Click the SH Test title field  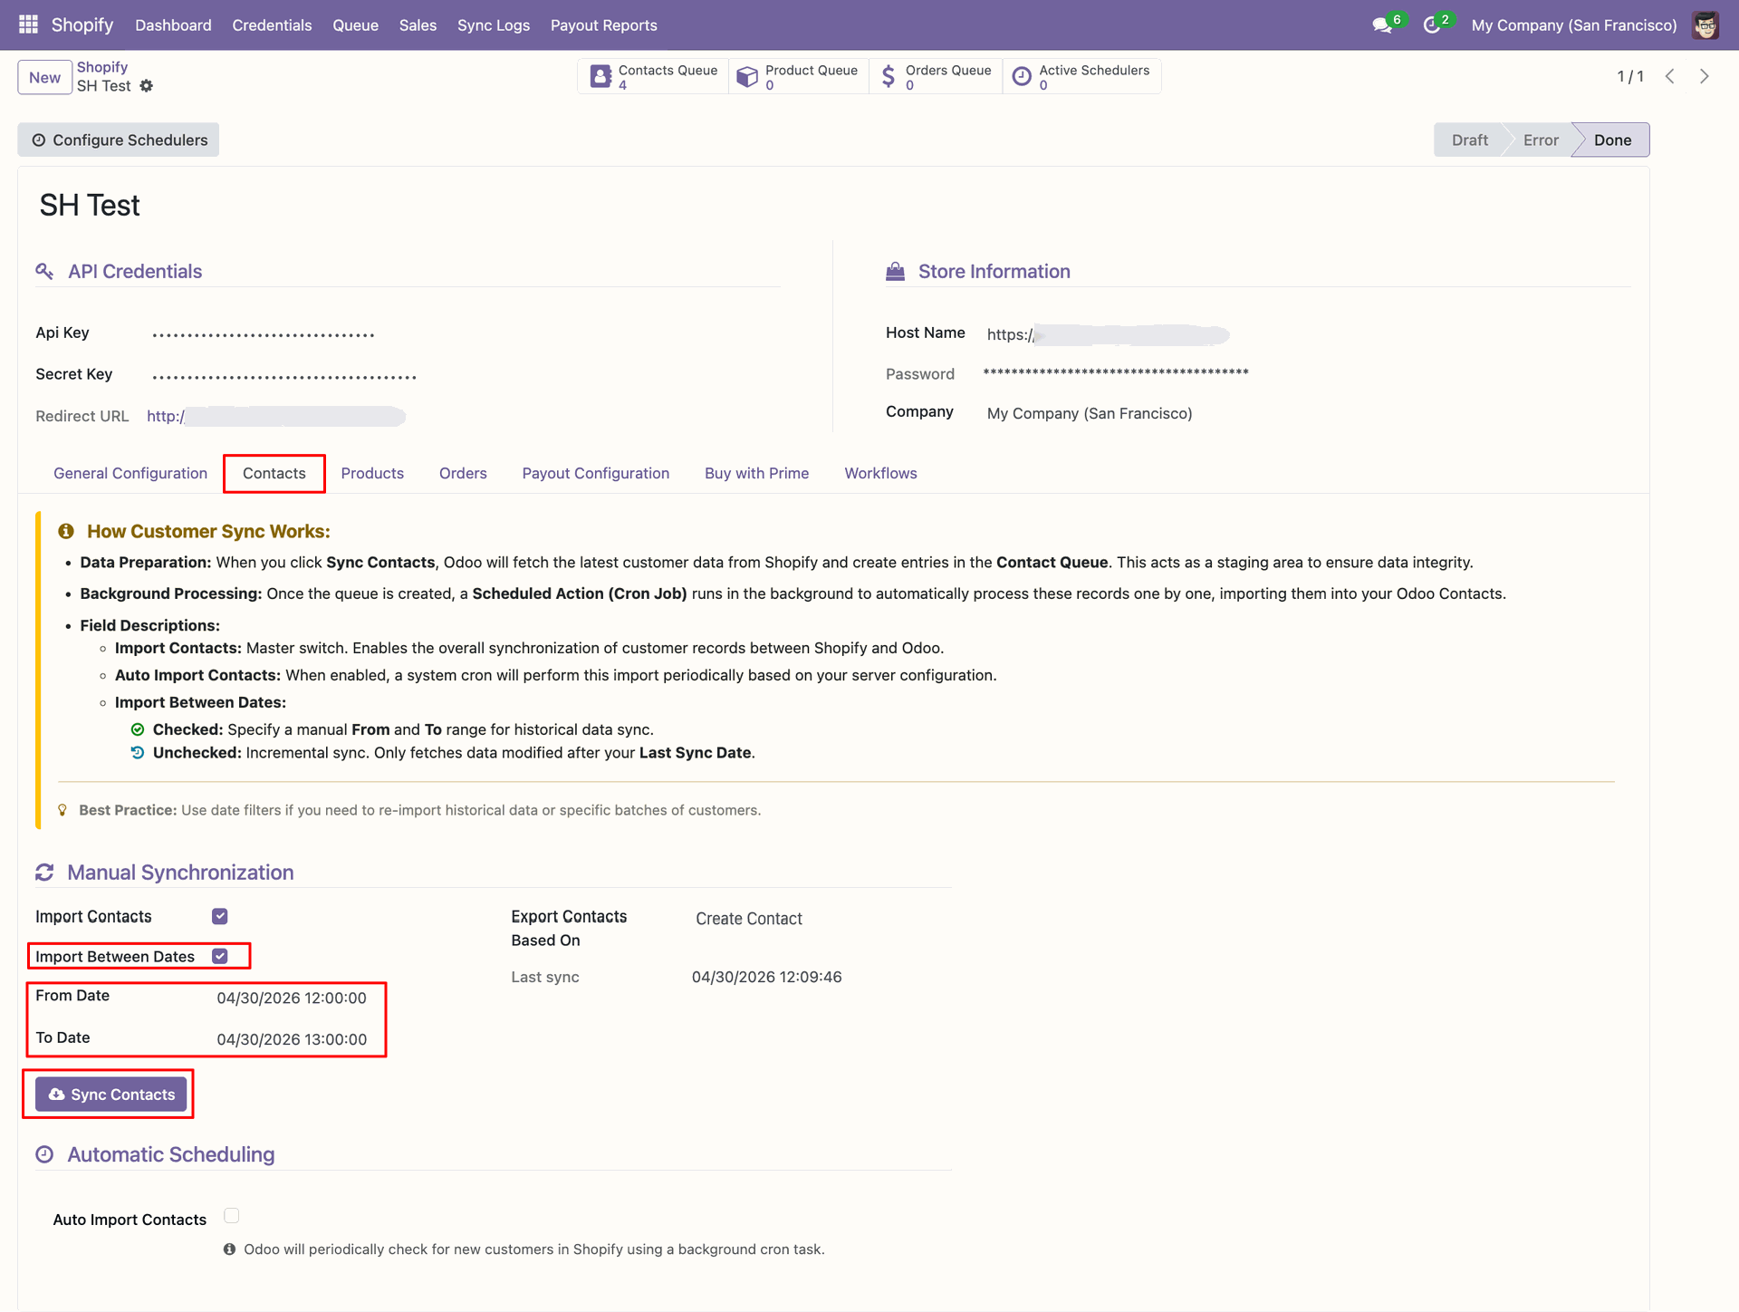[90, 206]
